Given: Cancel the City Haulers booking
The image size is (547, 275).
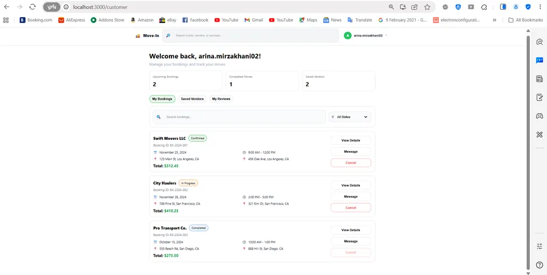Looking at the screenshot, I should pyautogui.click(x=351, y=207).
